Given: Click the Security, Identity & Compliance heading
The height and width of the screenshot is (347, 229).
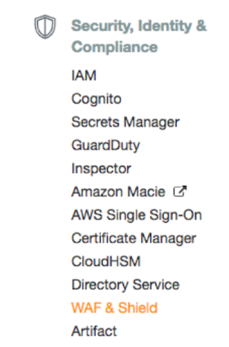Looking at the screenshot, I should 139,36.
